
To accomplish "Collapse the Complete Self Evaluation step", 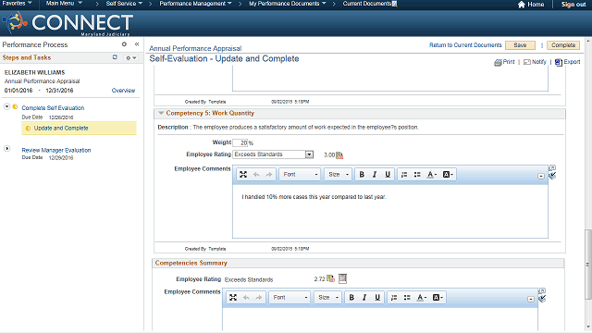I will point(6,106).
